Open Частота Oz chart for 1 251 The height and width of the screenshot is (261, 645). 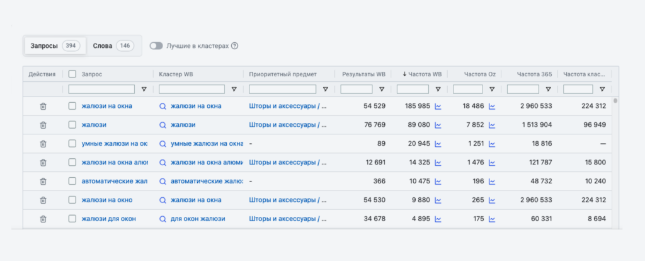[x=492, y=144]
